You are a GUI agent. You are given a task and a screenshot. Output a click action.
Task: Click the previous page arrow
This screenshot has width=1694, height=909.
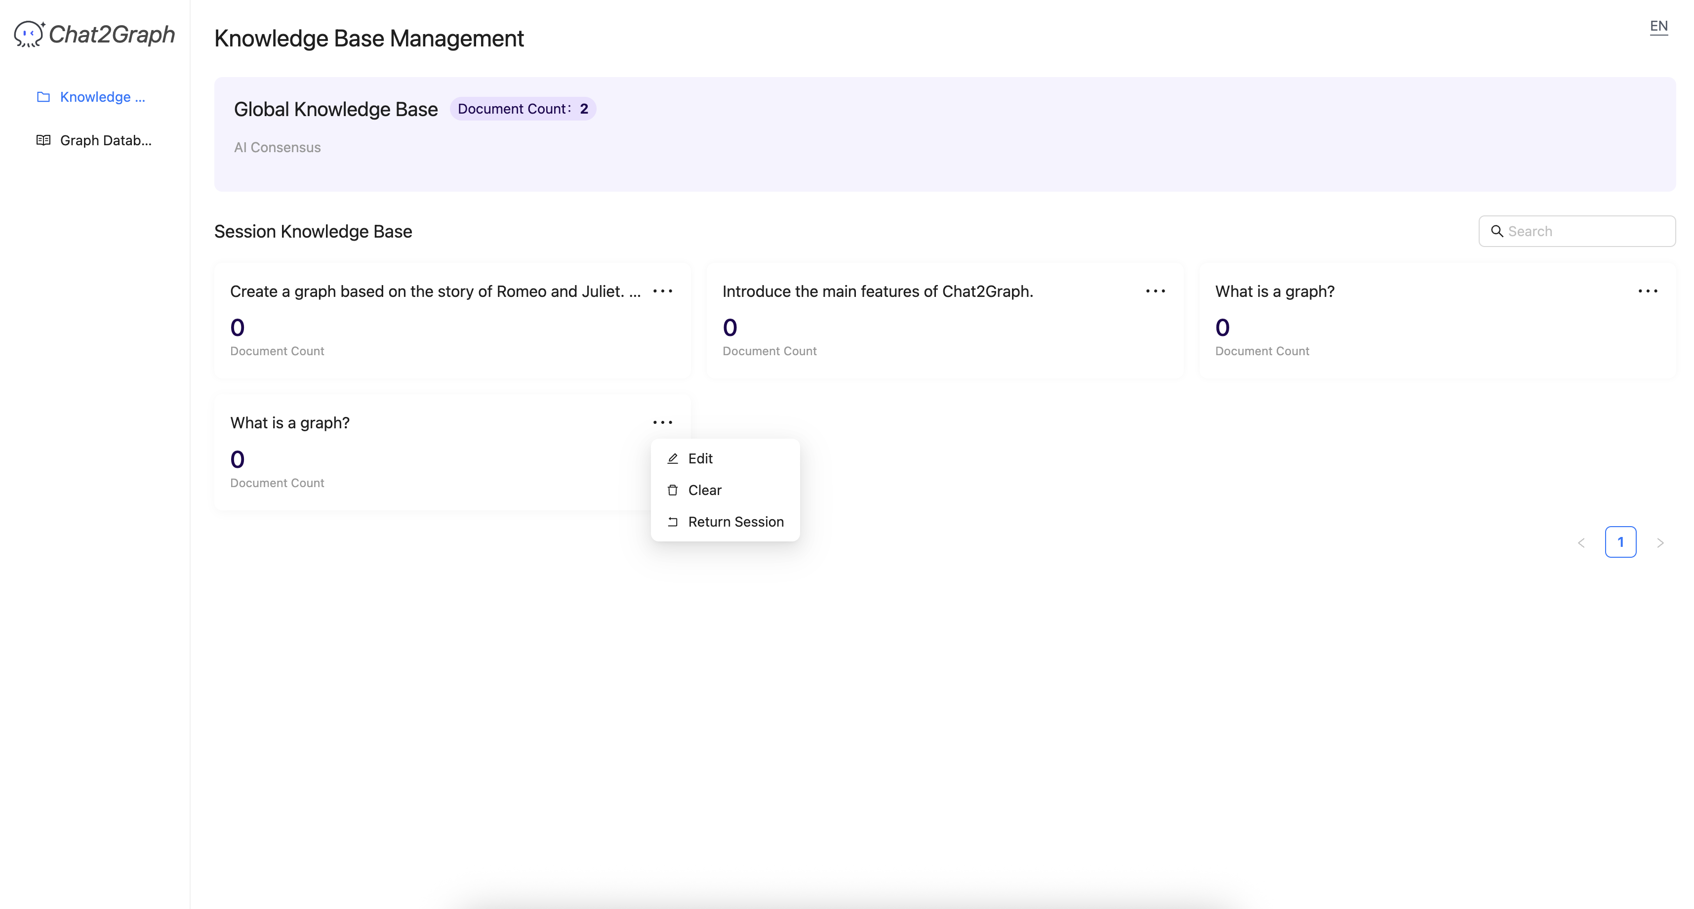[x=1581, y=542]
